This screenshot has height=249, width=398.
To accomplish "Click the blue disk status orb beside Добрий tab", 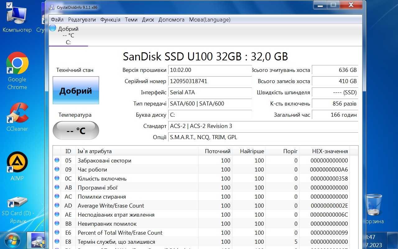I will click(x=53, y=28).
